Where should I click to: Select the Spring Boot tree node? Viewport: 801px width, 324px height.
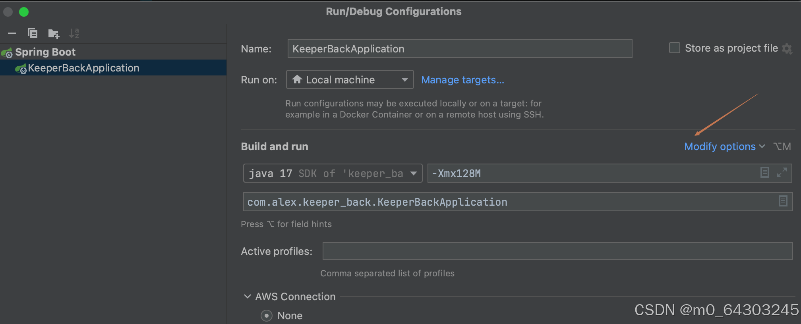pyautogui.click(x=45, y=52)
